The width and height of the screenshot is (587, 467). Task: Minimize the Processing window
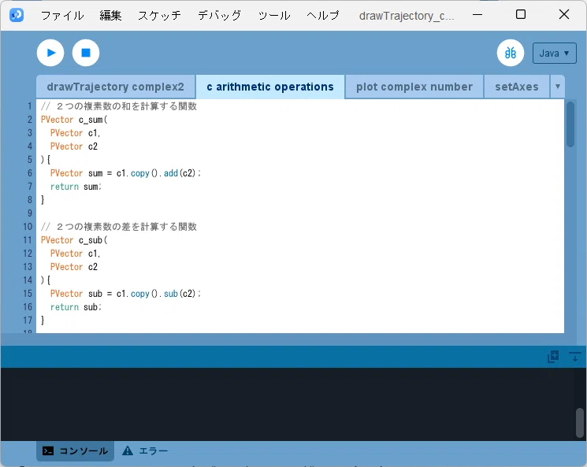click(477, 15)
